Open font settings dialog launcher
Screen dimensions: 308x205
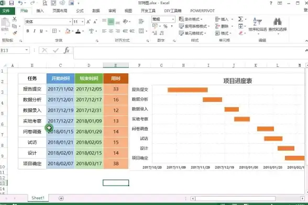(97, 41)
